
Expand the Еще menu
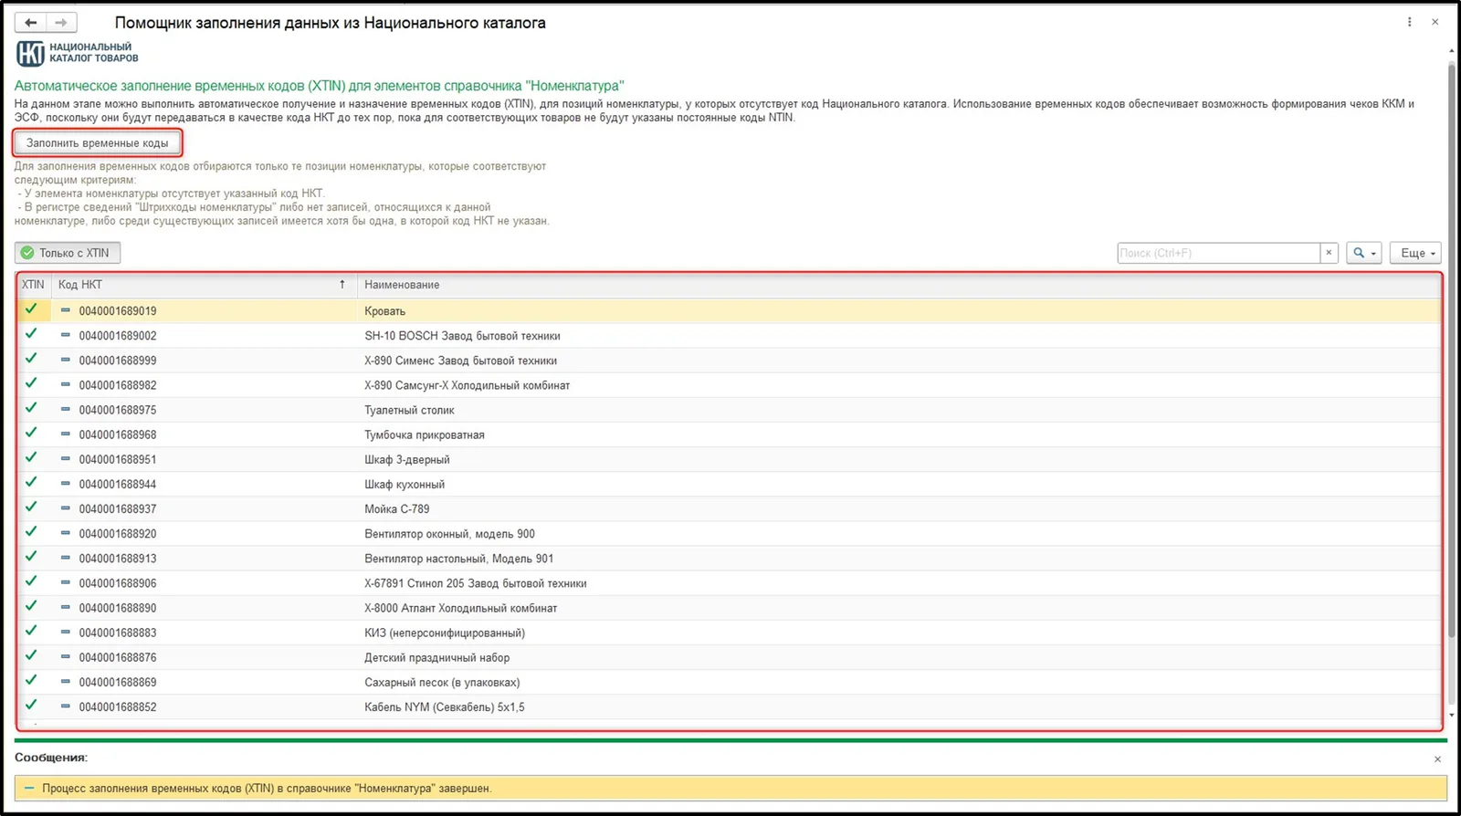point(1415,253)
